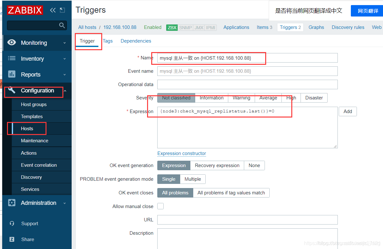Collapse the sidebar with double-chevron icon
Screen dimensions: 383x249
coord(53,10)
